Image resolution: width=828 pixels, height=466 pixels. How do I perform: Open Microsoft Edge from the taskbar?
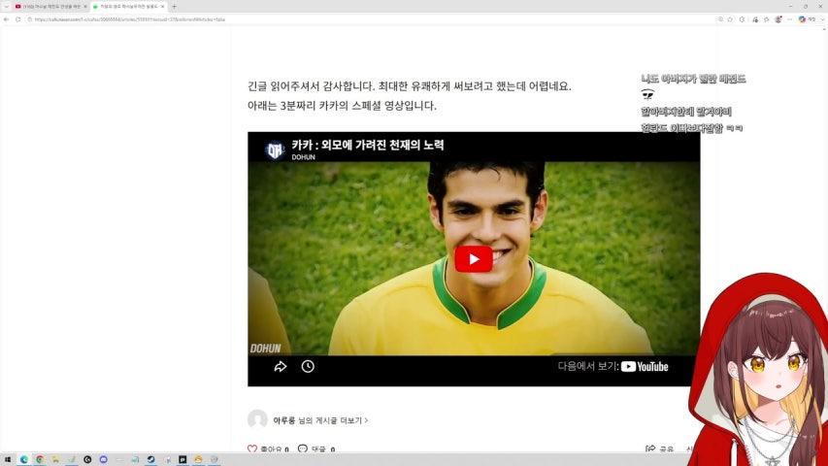pyautogui.click(x=23, y=459)
